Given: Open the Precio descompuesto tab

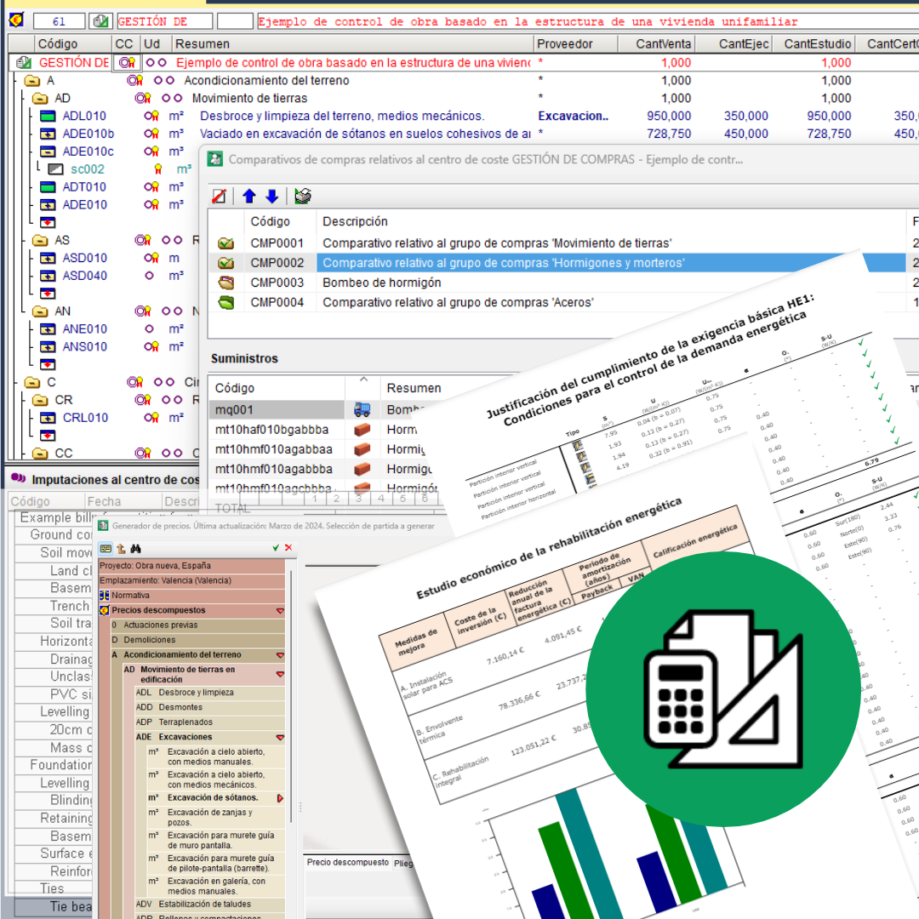Looking at the screenshot, I should pyautogui.click(x=347, y=863).
